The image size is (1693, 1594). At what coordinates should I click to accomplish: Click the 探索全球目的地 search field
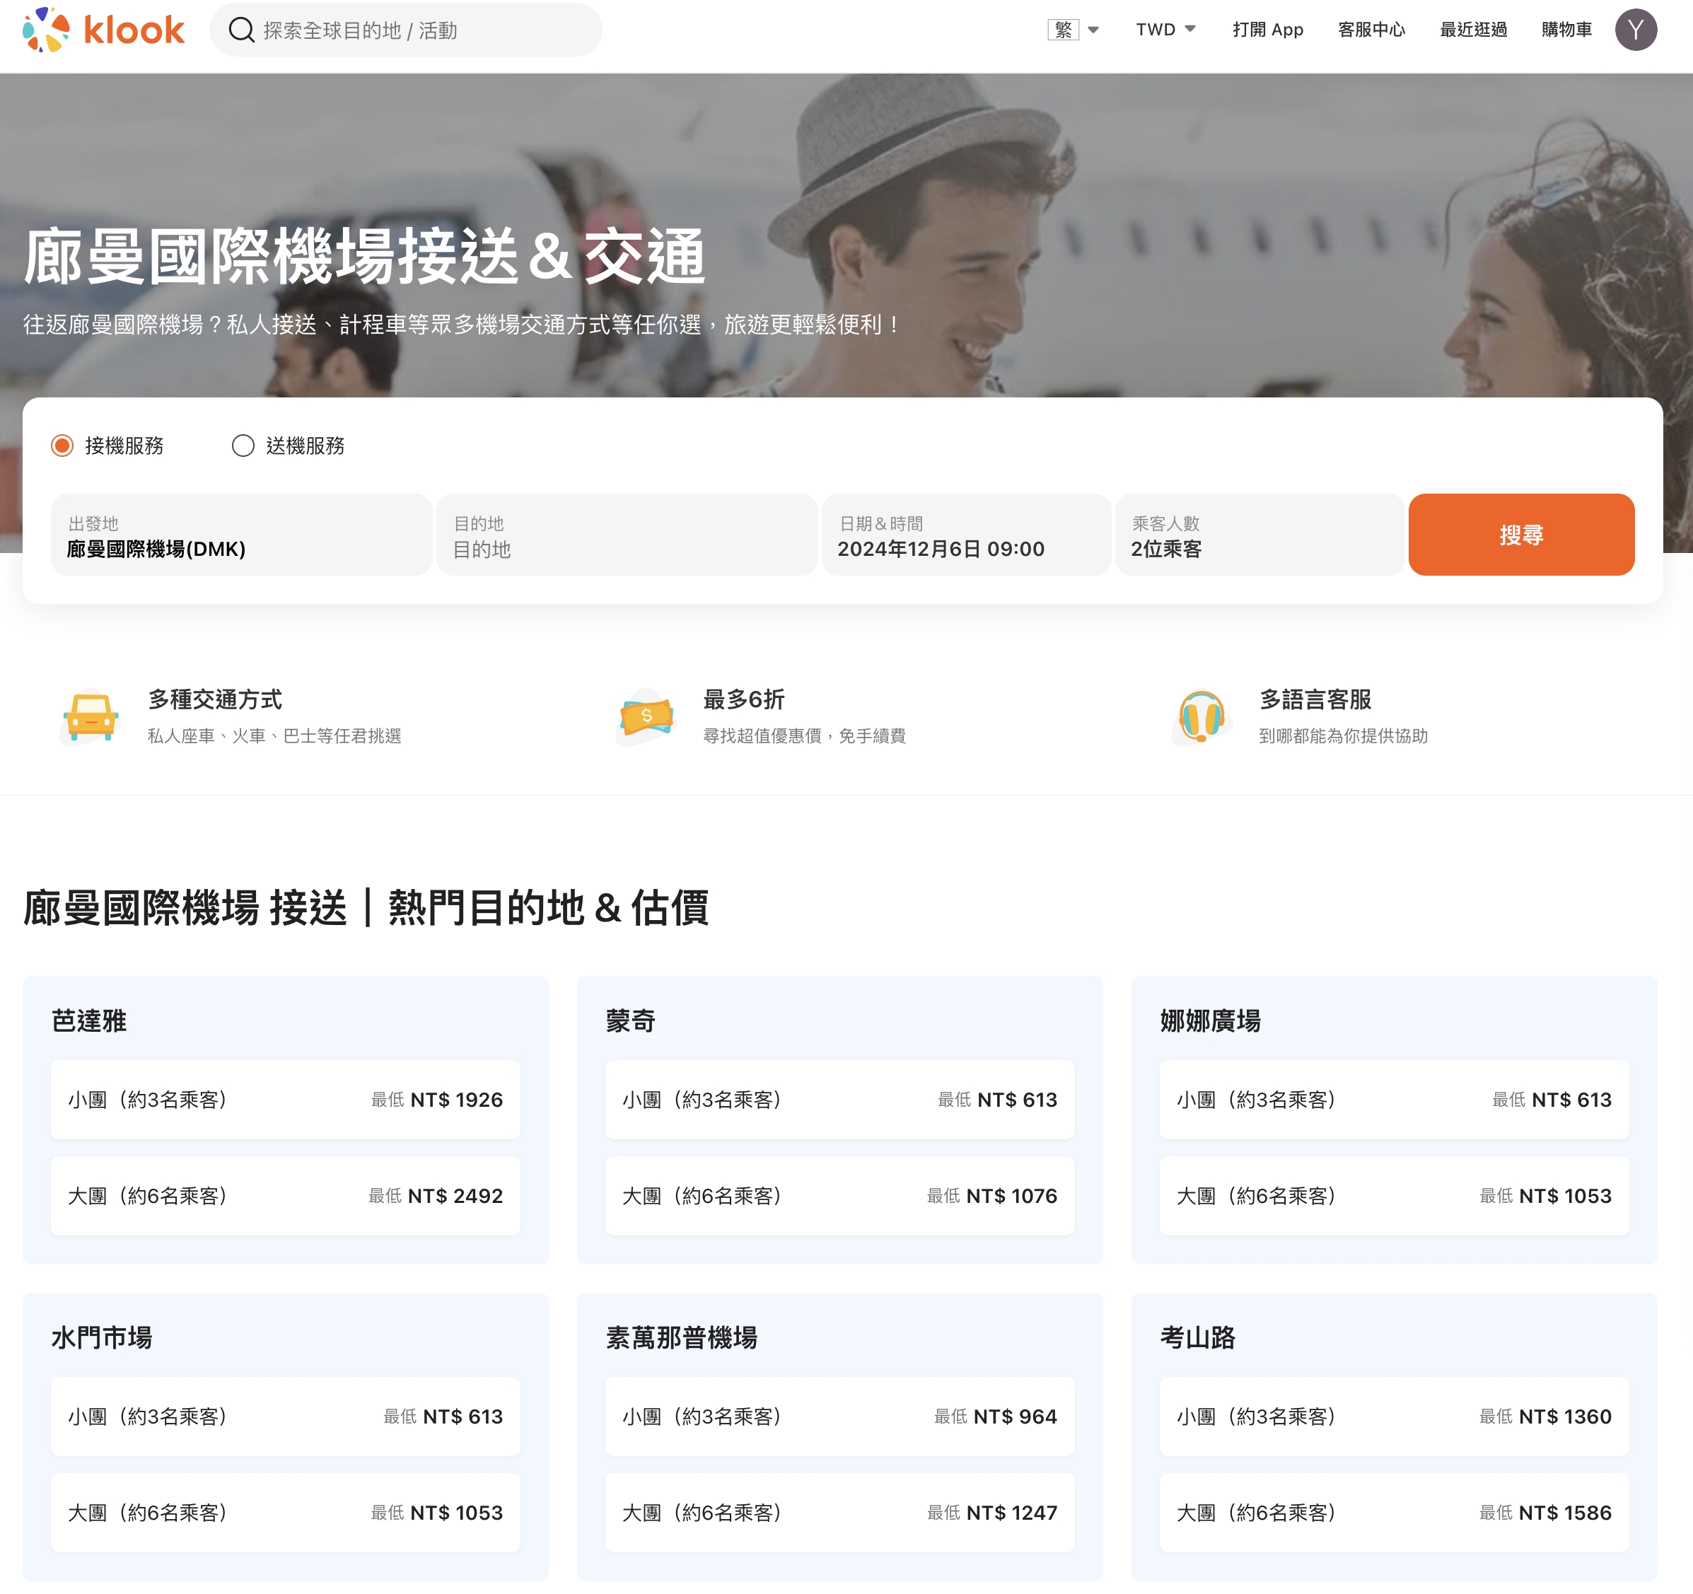click(405, 30)
